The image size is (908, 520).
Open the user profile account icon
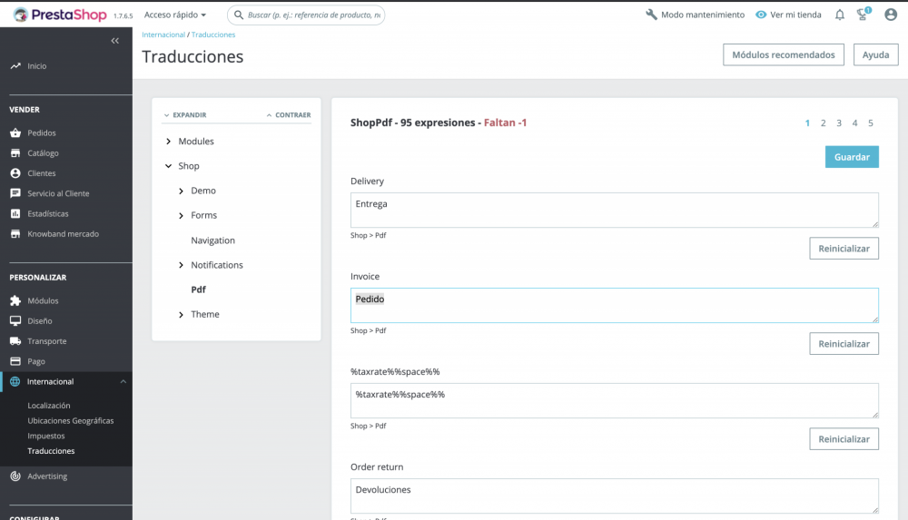click(890, 15)
